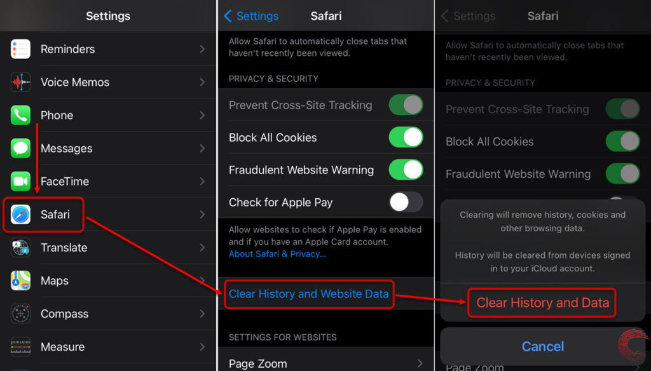Tap the Settings title in left panel

[108, 16]
